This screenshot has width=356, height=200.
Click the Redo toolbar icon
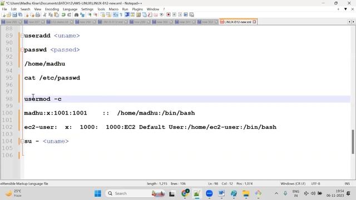[69, 15]
